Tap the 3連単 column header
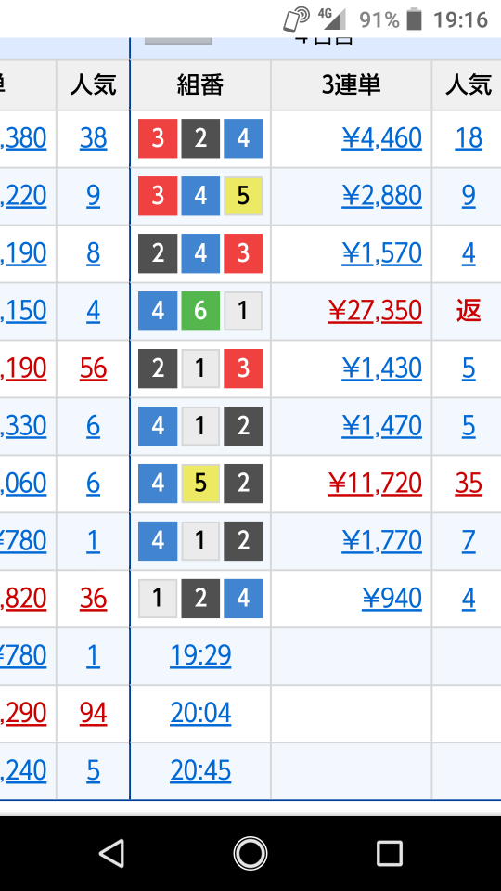The width and height of the screenshot is (501, 891). 351,85
